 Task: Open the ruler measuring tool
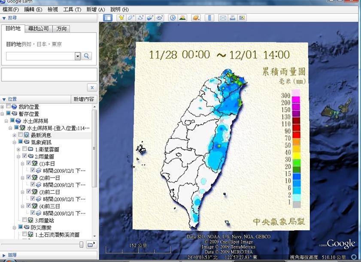[x=209, y=18]
